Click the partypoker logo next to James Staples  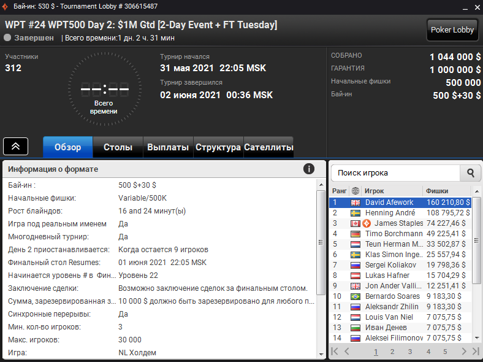tap(367, 223)
